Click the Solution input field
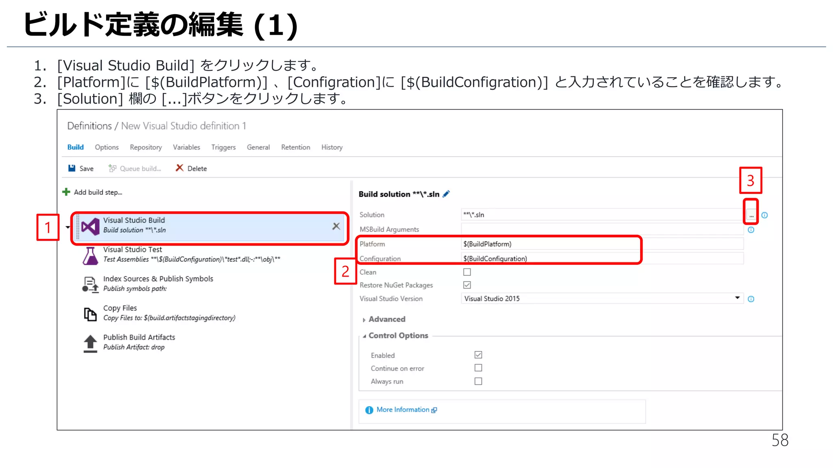Screen dimensions: 833x468 coord(603,214)
